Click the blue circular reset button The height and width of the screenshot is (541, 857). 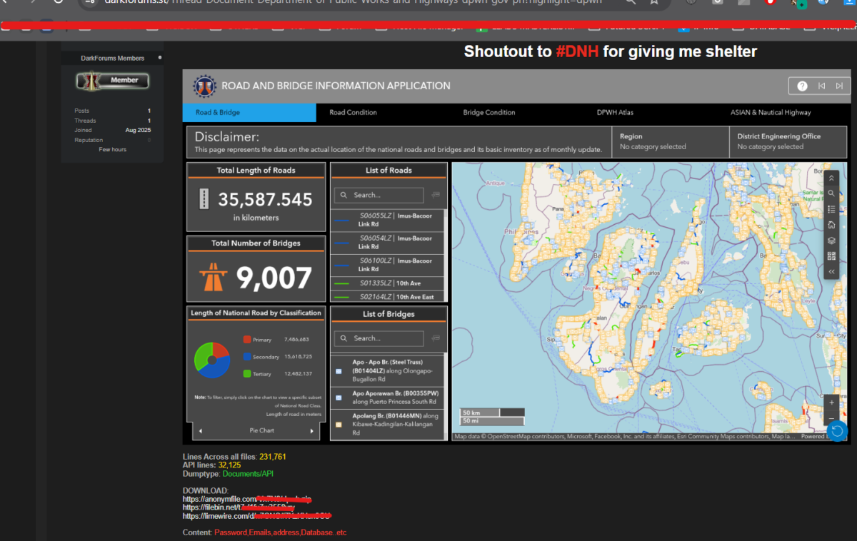838,430
